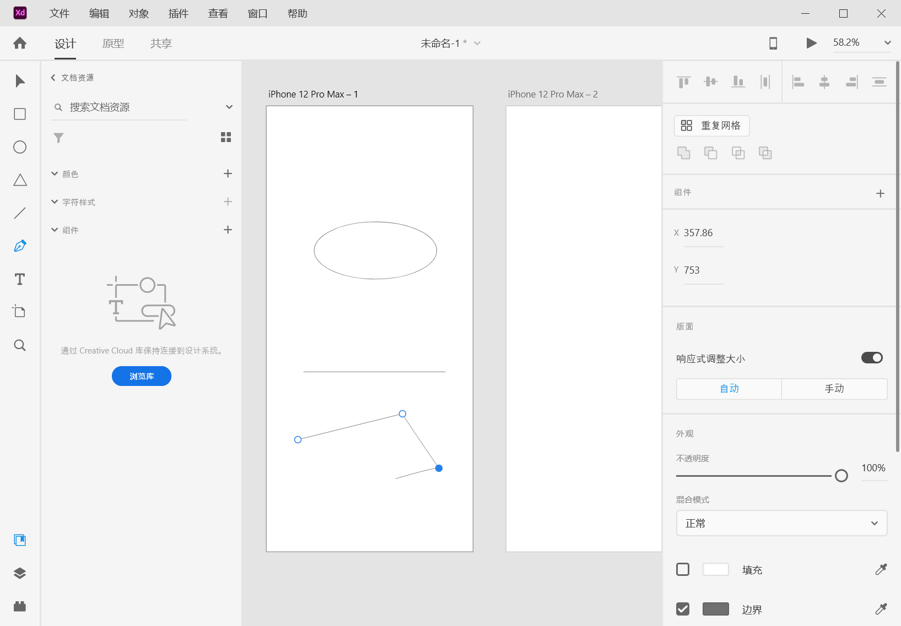Image resolution: width=901 pixels, height=626 pixels.
Task: Collapse the 颜色 section in document assets
Action: point(54,173)
